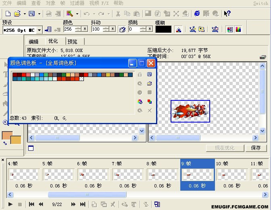
Task: Click the red-green overlapping squares icon
Action: 150,102
